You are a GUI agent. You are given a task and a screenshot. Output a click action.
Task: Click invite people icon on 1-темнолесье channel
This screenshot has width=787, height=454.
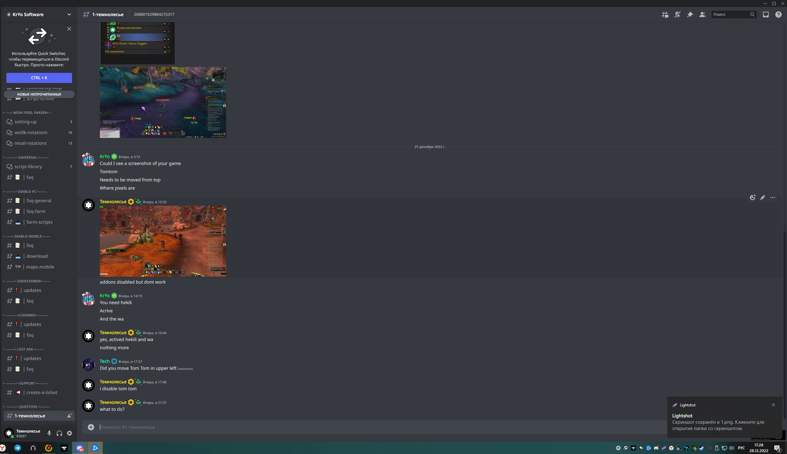70,416
